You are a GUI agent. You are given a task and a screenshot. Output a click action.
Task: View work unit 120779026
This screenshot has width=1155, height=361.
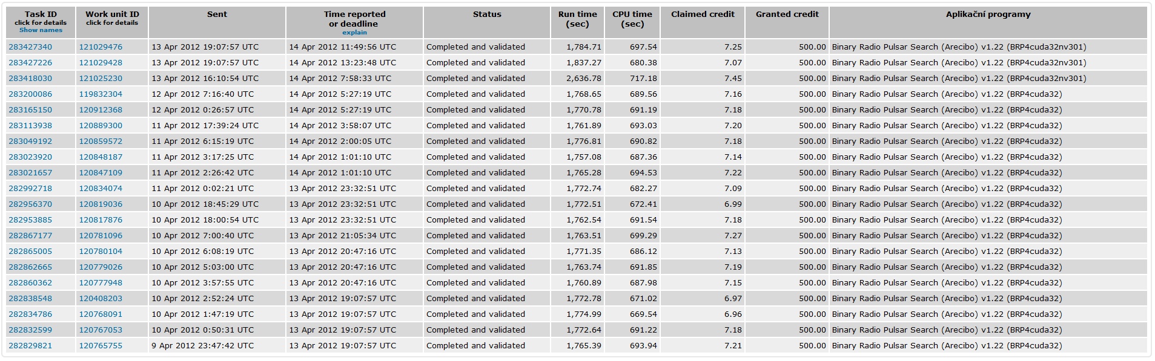point(101,267)
